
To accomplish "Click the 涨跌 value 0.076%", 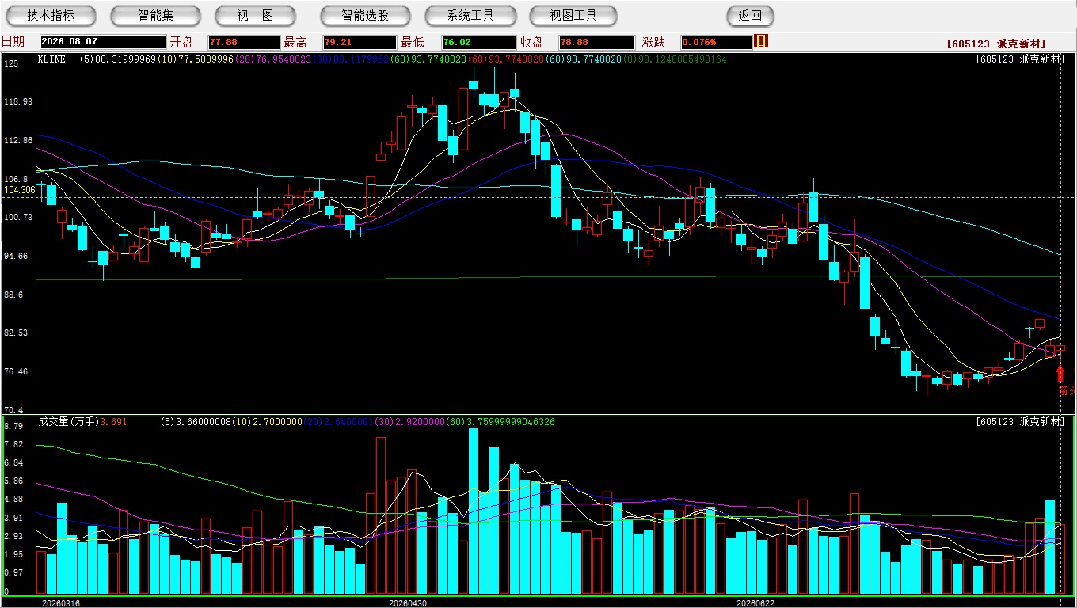I will 716,42.
